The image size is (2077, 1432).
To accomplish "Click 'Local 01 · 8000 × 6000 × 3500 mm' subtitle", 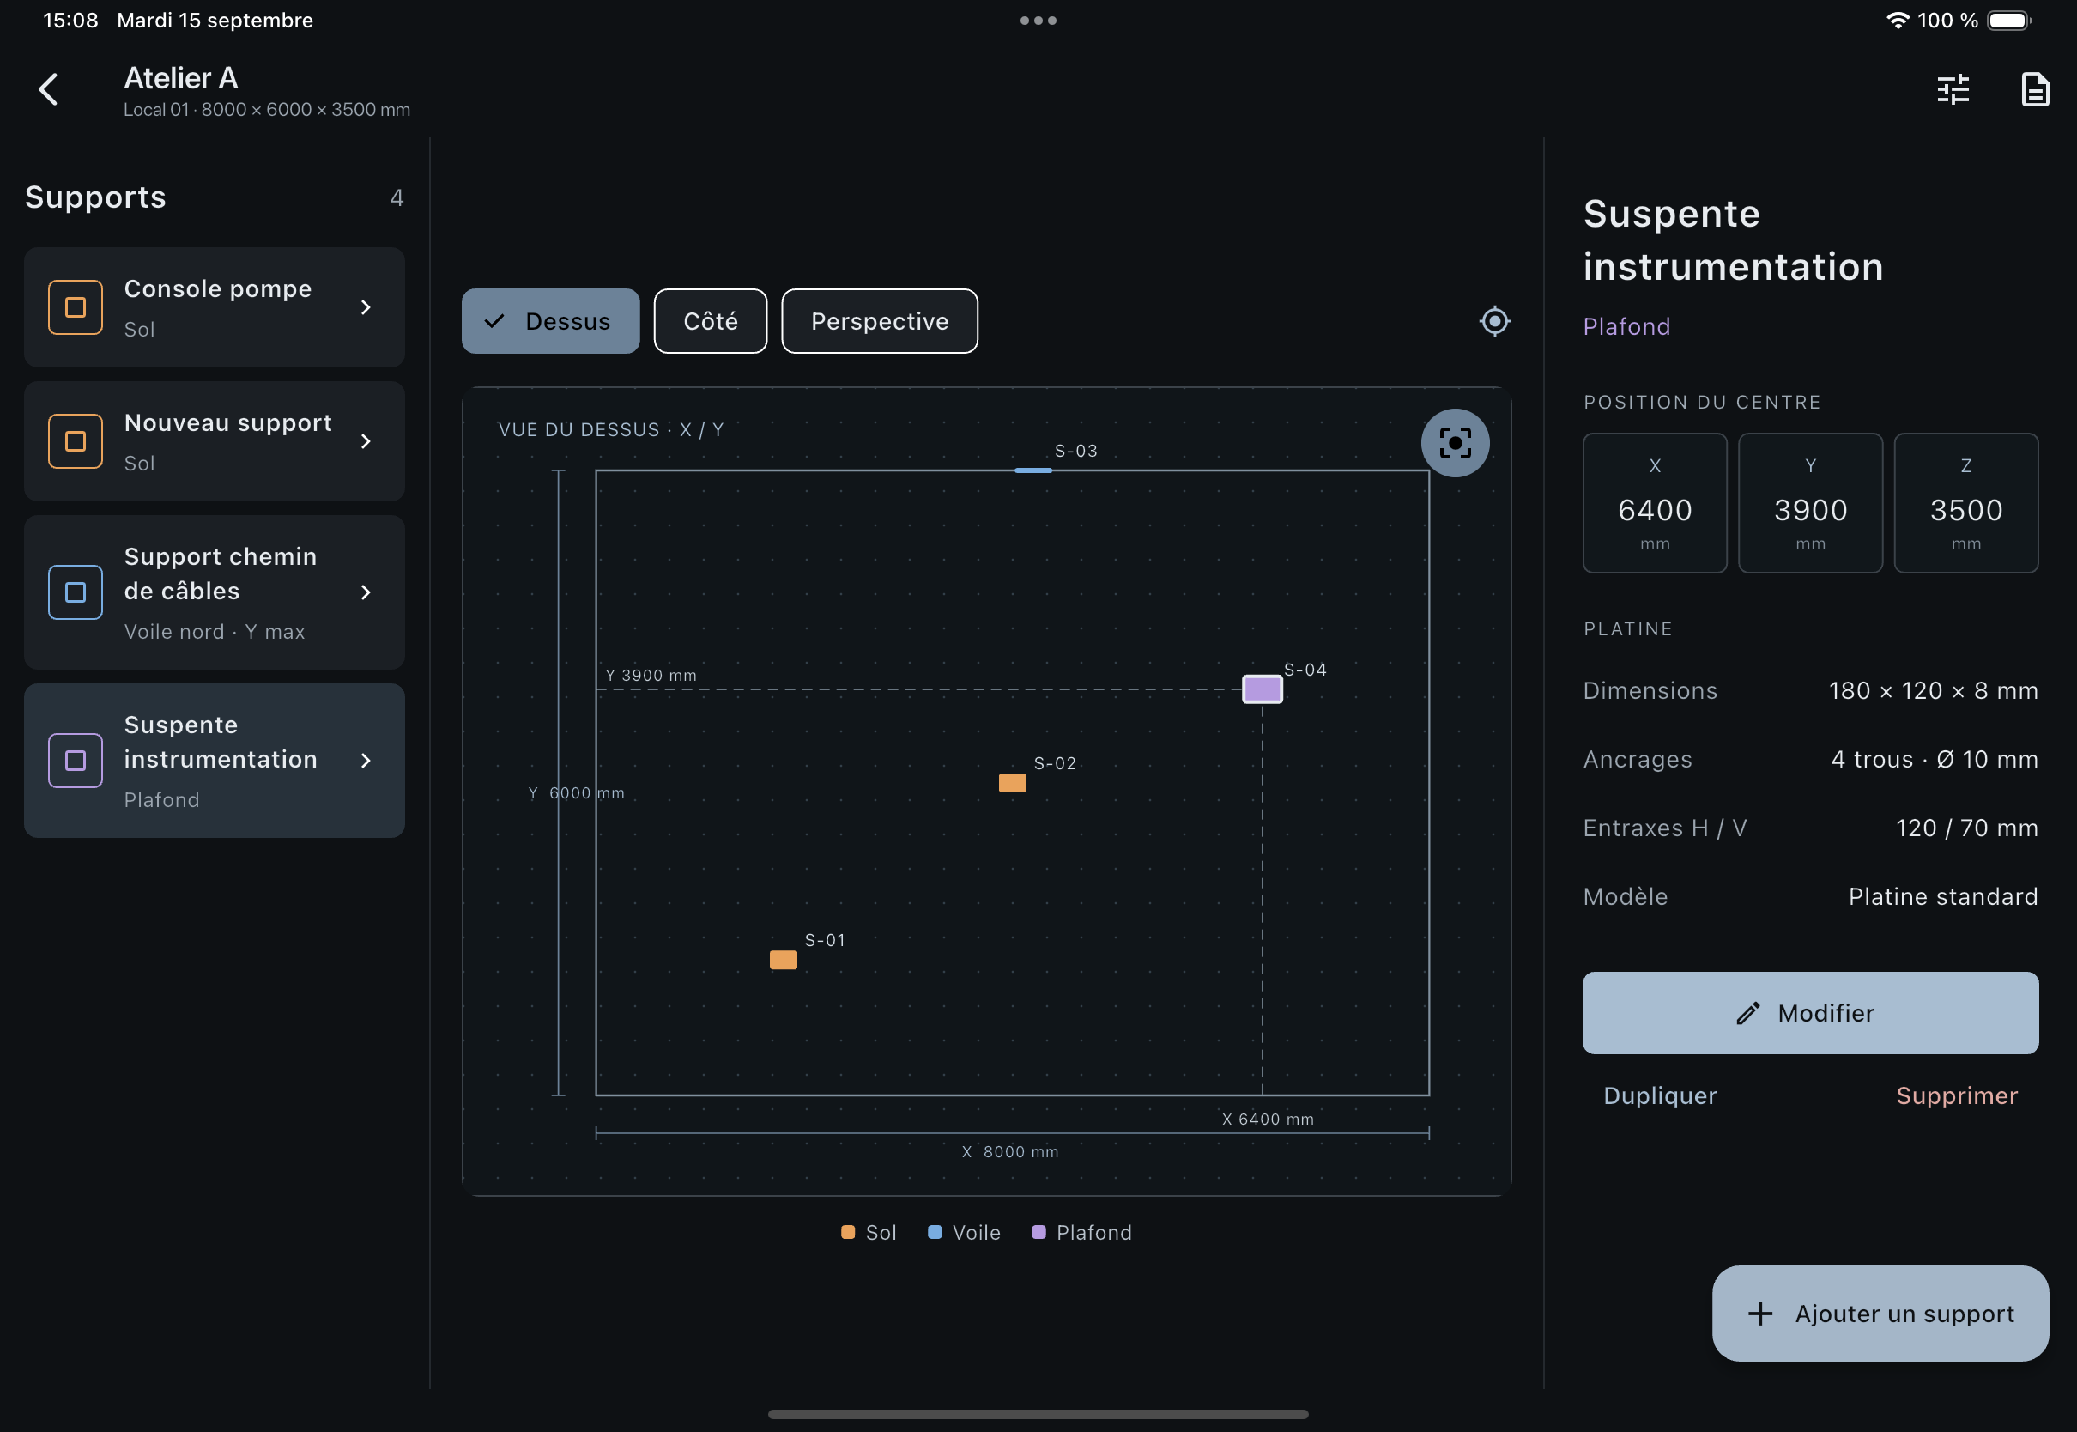I will tap(266, 110).
